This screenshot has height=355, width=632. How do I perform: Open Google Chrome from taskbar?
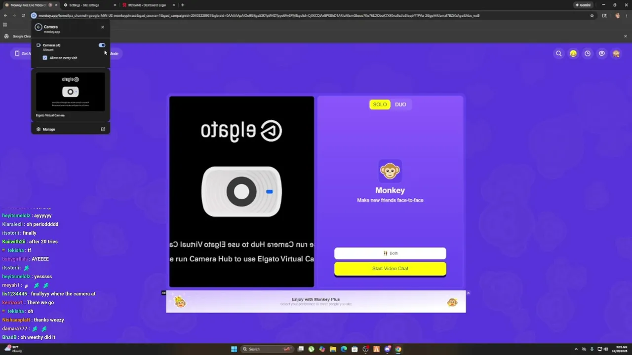point(398,349)
